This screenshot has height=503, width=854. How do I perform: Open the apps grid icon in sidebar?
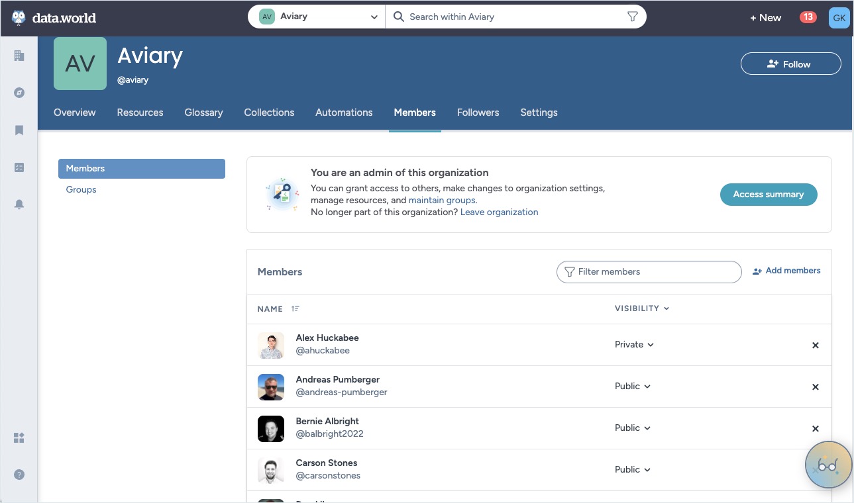pos(19,437)
